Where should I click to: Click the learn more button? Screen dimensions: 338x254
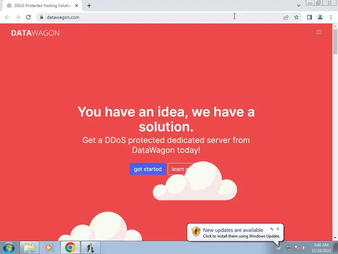pyautogui.click(x=181, y=169)
